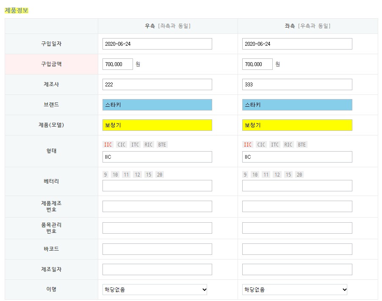Open the 이명 dropdown in 좌측 column
This screenshot has height=301, width=382.
coord(295,290)
